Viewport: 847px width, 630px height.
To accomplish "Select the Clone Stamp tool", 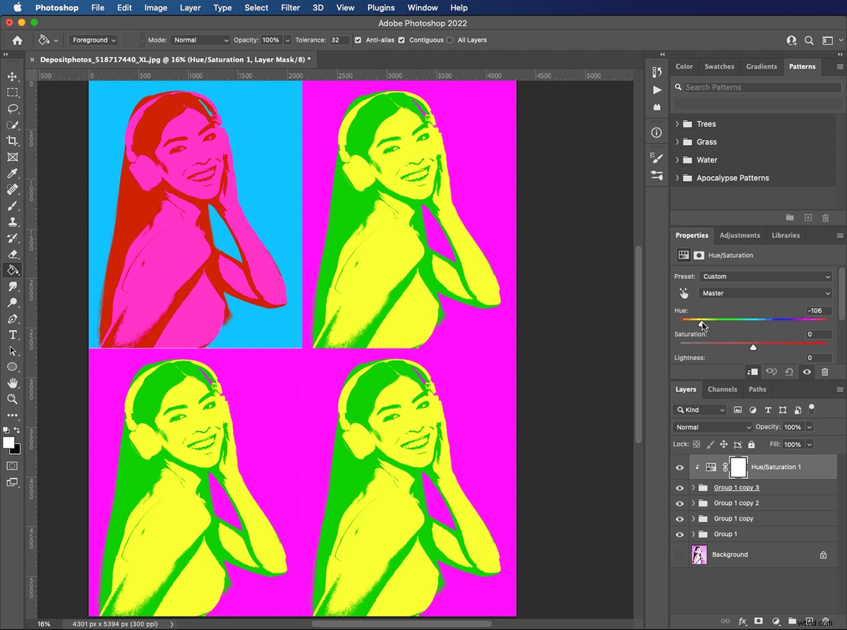I will coord(13,222).
